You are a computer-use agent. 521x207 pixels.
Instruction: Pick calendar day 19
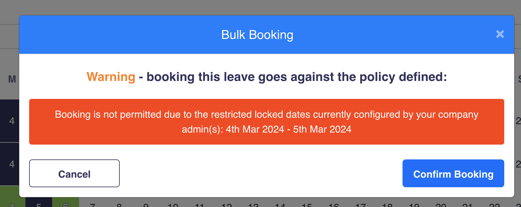[414, 205]
